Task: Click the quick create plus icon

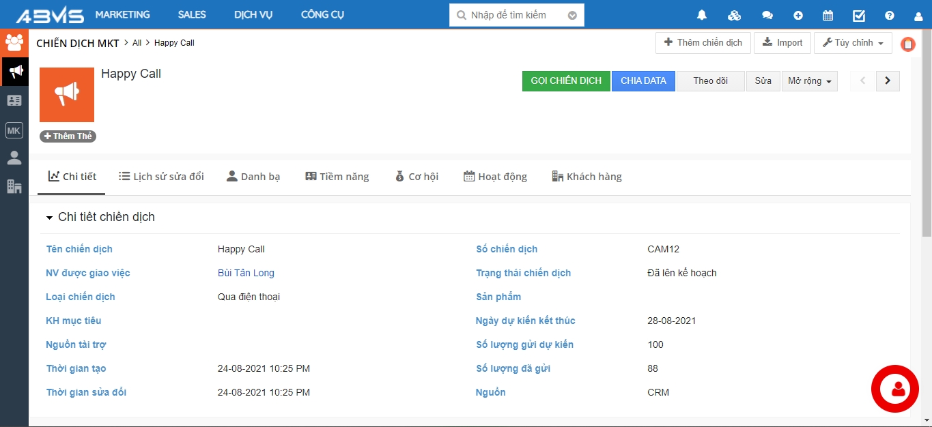Action: tap(798, 15)
